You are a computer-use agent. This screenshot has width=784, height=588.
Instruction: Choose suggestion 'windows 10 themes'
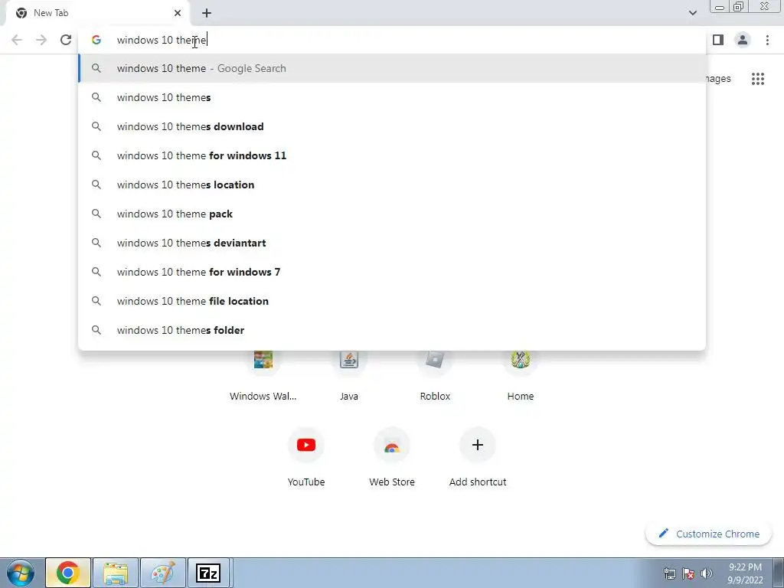[x=392, y=97]
